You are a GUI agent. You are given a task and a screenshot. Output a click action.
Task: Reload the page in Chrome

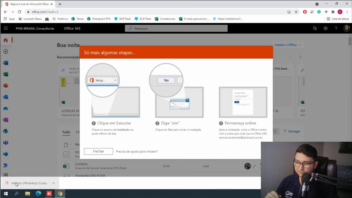tap(19, 12)
